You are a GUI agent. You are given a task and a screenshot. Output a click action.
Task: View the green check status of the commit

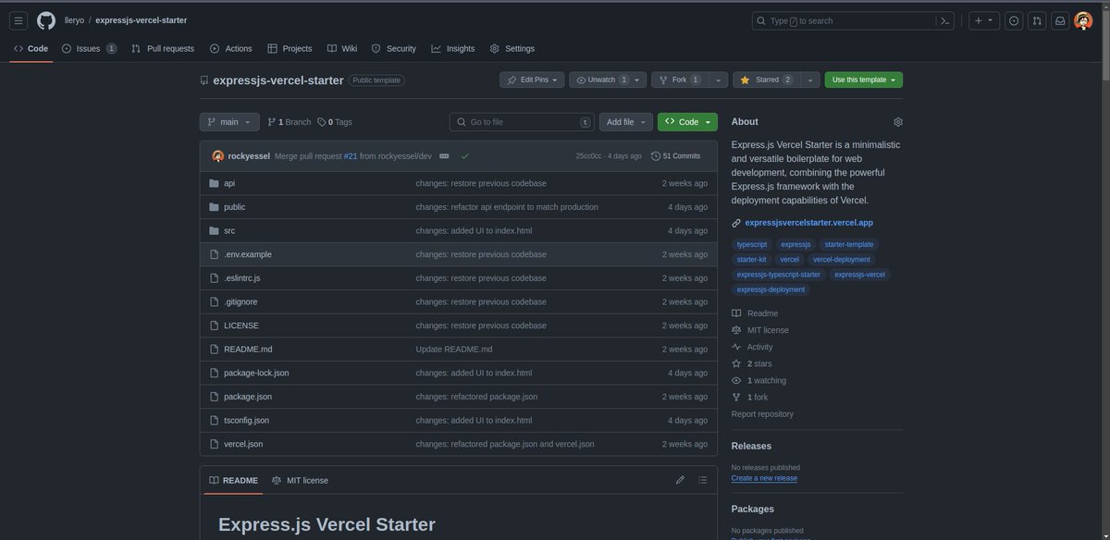(465, 156)
